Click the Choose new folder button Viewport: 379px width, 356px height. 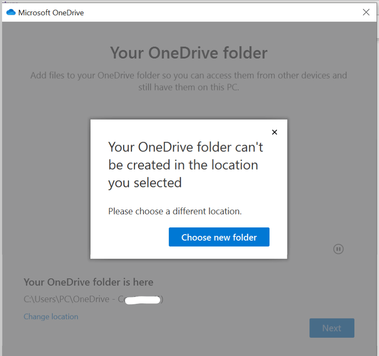tap(219, 237)
